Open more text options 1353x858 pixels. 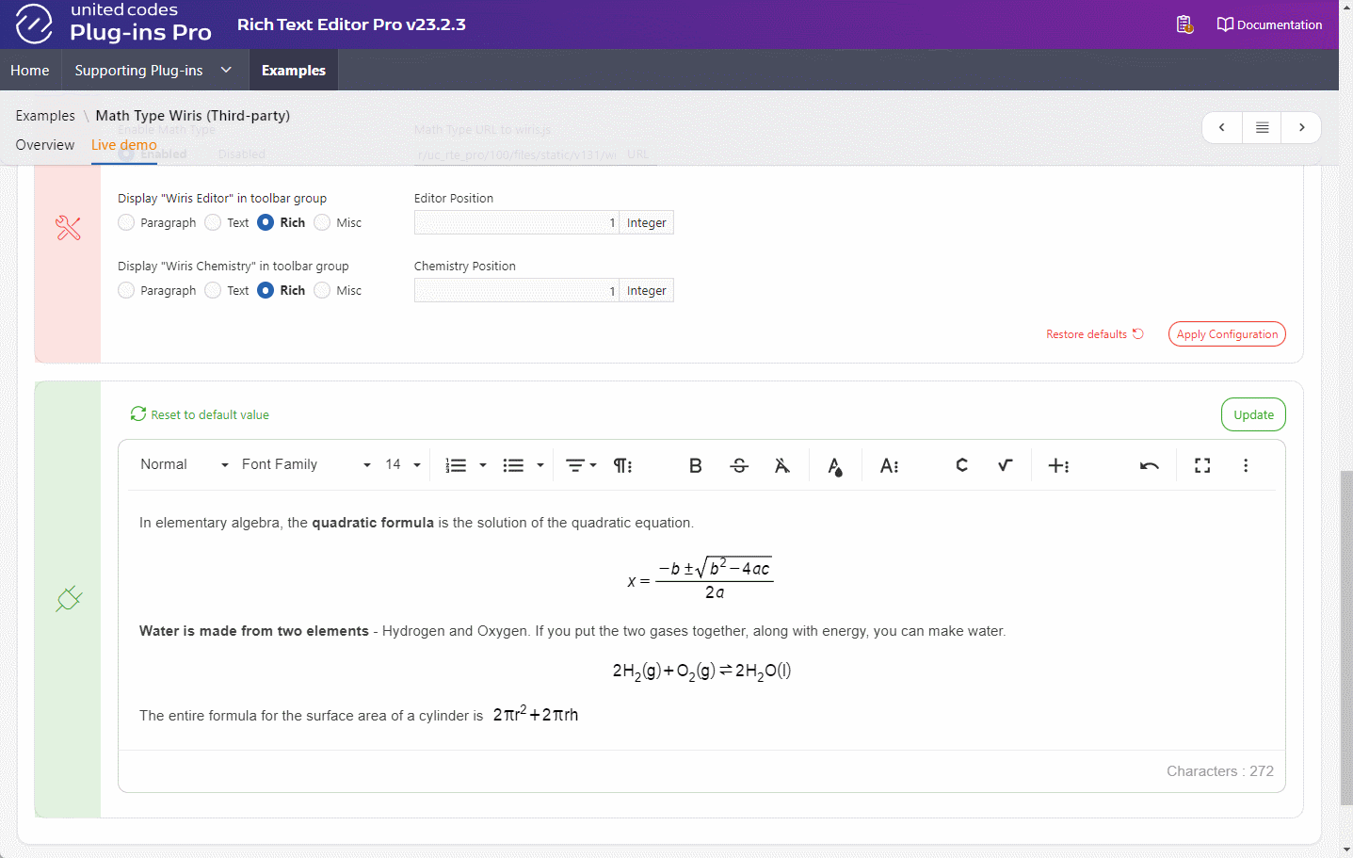click(x=889, y=465)
